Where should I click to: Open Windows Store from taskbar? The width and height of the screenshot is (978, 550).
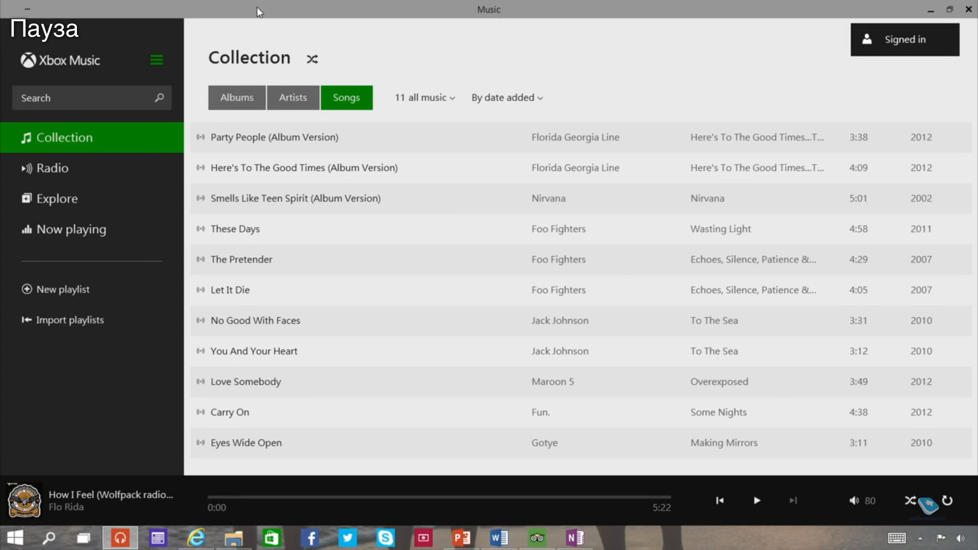[x=271, y=538]
